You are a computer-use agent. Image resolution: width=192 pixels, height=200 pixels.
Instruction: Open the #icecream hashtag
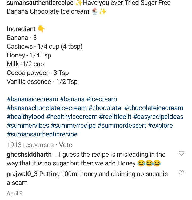[x=102, y=99]
